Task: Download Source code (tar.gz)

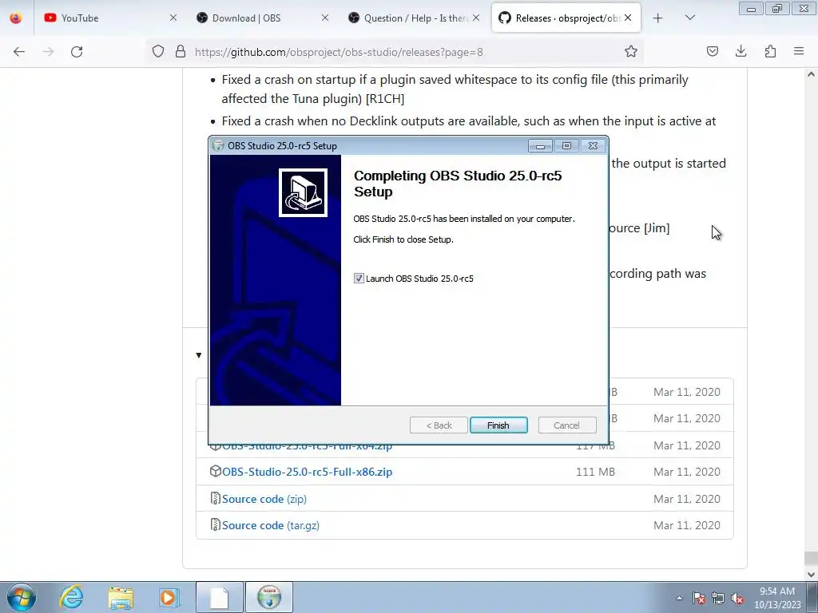Action: [x=270, y=525]
